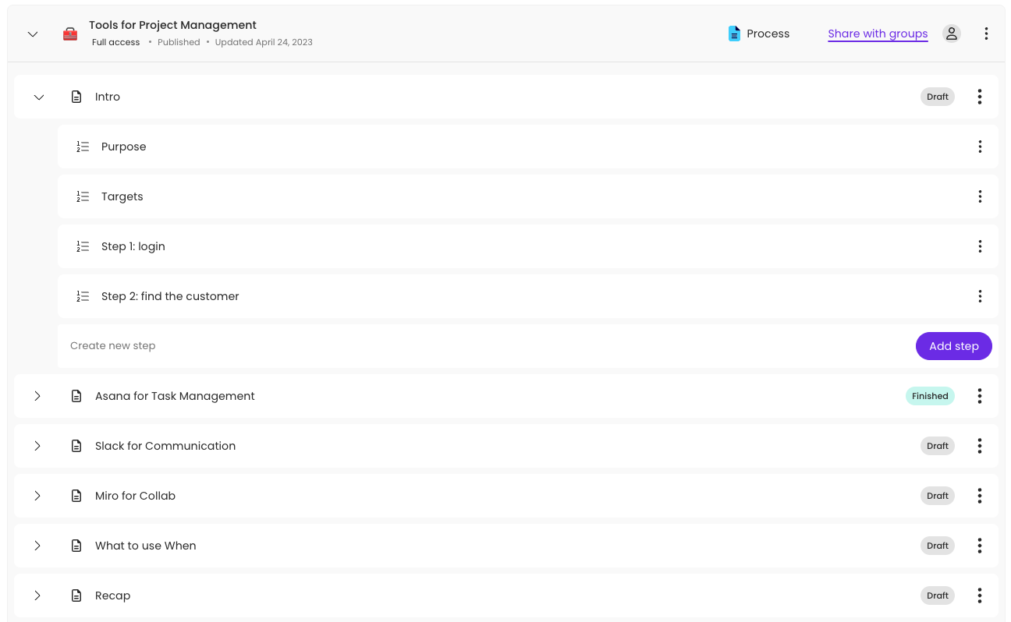Open three-dot menu for Step 1: login
The image size is (1011, 622).
tap(979, 246)
